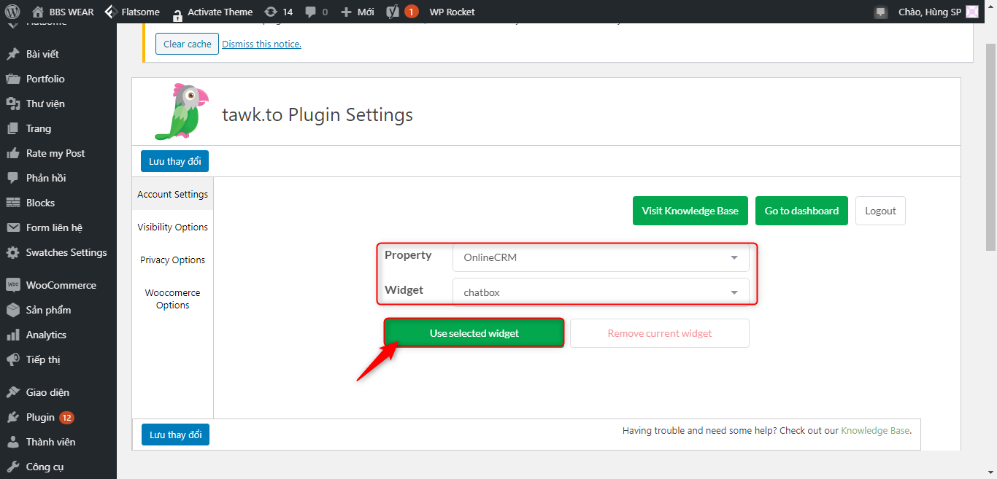Image resolution: width=997 pixels, height=479 pixels.
Task: Open Thư viện media icon
Action: point(12,104)
